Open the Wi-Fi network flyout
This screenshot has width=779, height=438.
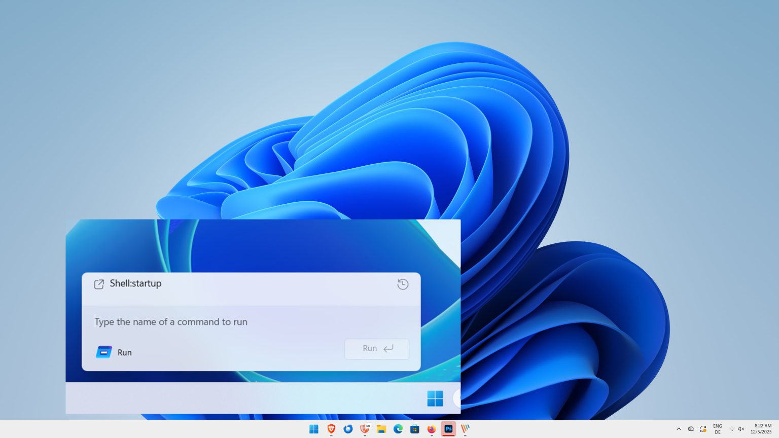point(732,429)
